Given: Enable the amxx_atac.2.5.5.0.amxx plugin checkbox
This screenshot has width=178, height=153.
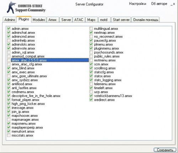Looking at the screenshot, I should click(9, 60).
